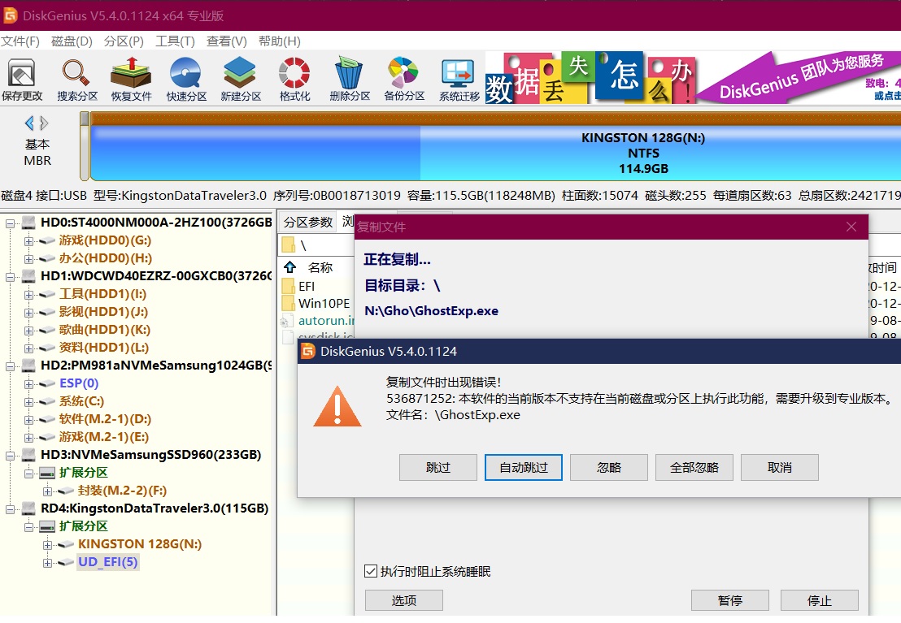The width and height of the screenshot is (901, 623).
Task: Open the 搜索分区 magnifier tool
Action: pos(76,80)
